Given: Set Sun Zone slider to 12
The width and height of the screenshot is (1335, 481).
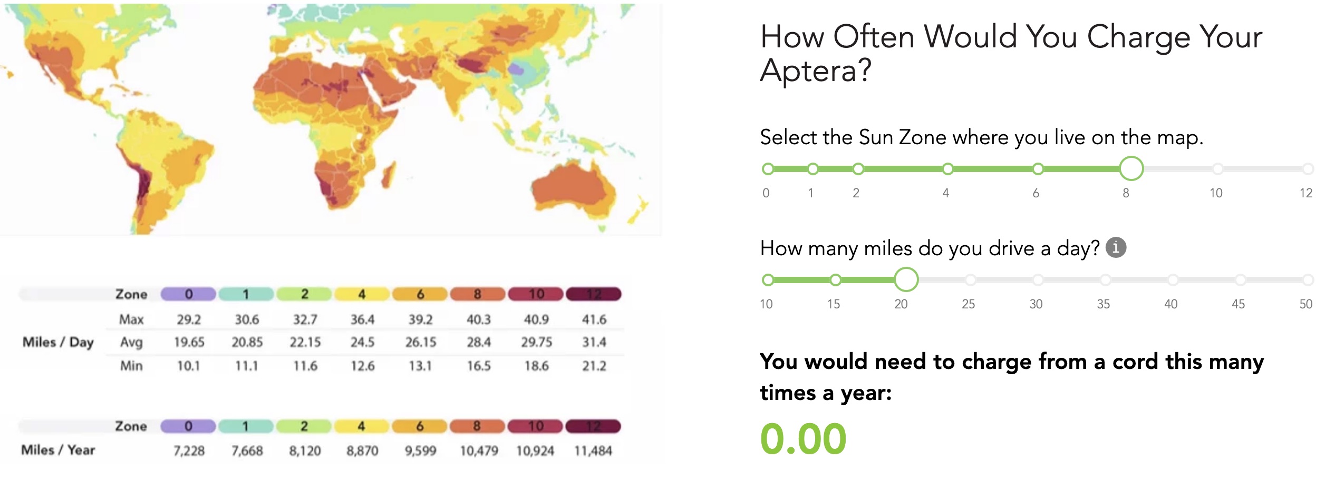Looking at the screenshot, I should pos(1308,169).
